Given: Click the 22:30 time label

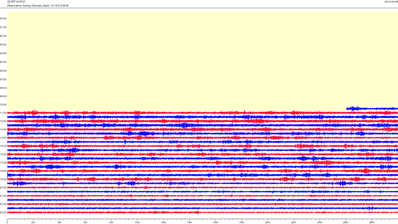Looking at the screenshot, I should [x=3, y=204].
